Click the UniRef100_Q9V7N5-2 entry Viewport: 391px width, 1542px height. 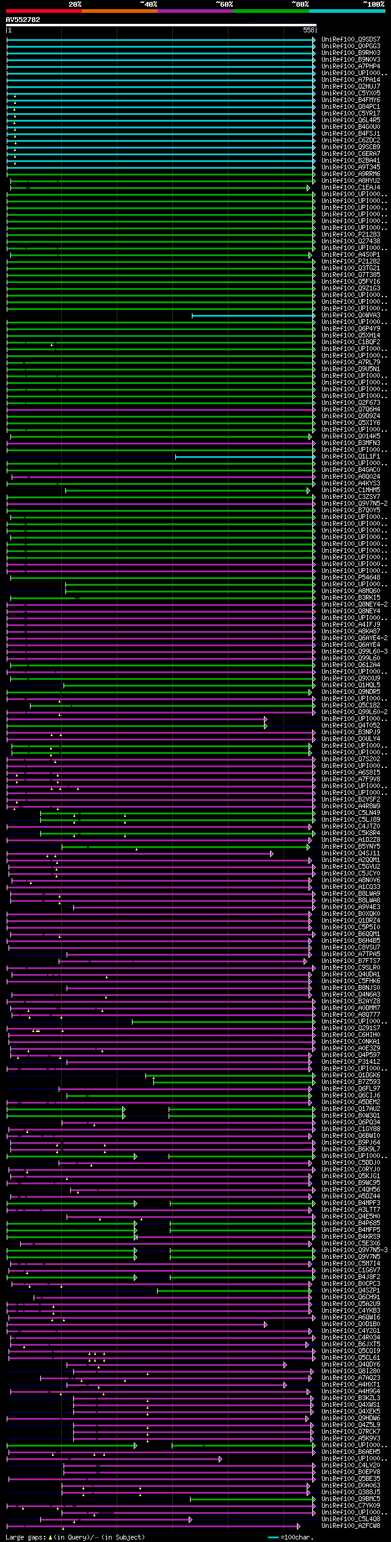pos(354,504)
